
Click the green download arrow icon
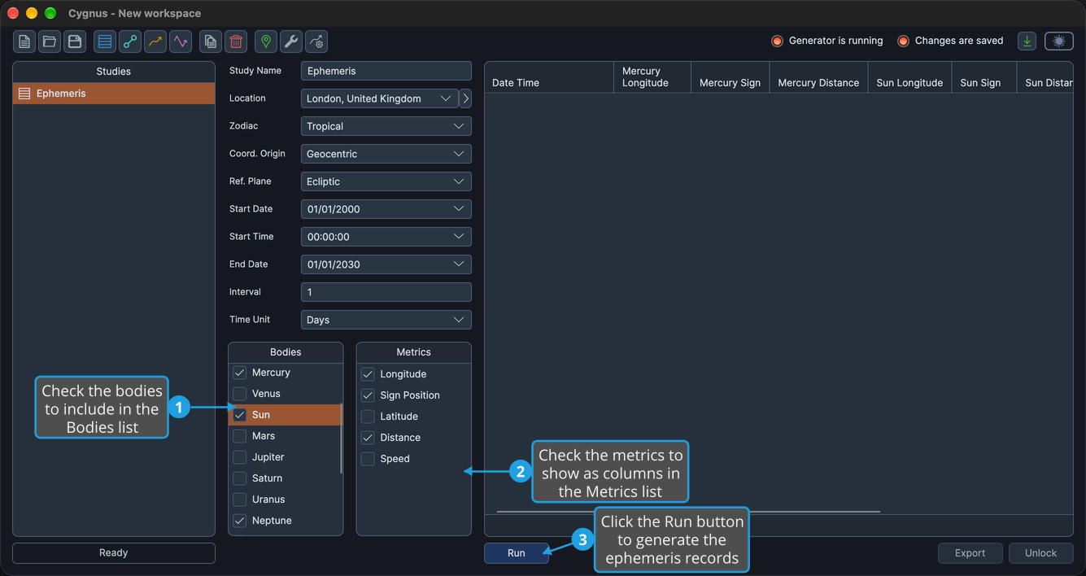1027,41
